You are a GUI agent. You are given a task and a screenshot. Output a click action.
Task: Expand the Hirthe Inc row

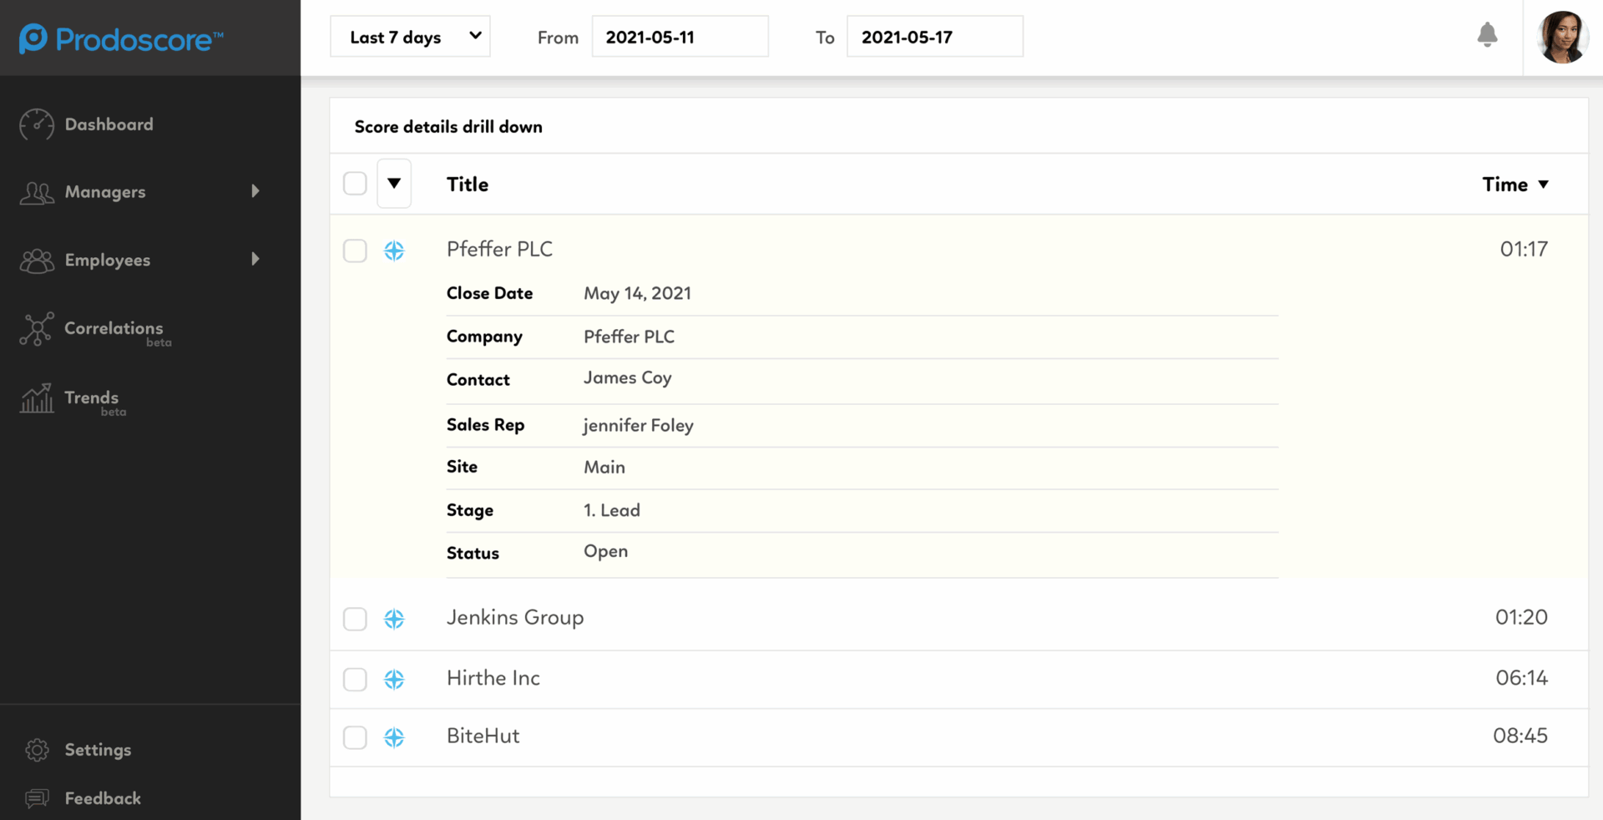coord(958,678)
